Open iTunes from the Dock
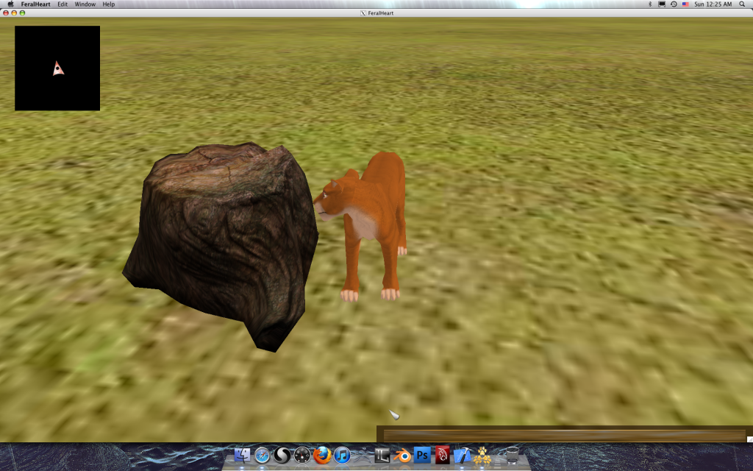This screenshot has height=471, width=753. coord(342,455)
